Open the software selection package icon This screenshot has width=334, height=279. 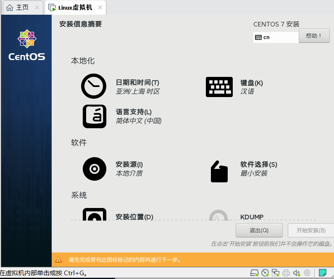pyautogui.click(x=219, y=171)
